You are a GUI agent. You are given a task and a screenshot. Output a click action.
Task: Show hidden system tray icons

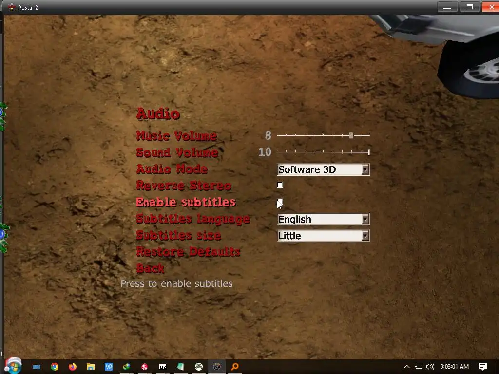(407, 367)
